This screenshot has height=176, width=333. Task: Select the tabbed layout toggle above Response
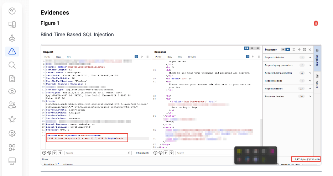tap(257, 48)
